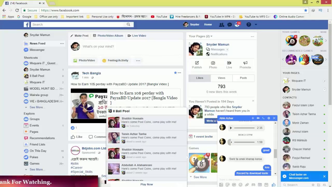Attach a file with the paperclip icon
The width and height of the screenshot is (332, 187).
click(x=247, y=185)
